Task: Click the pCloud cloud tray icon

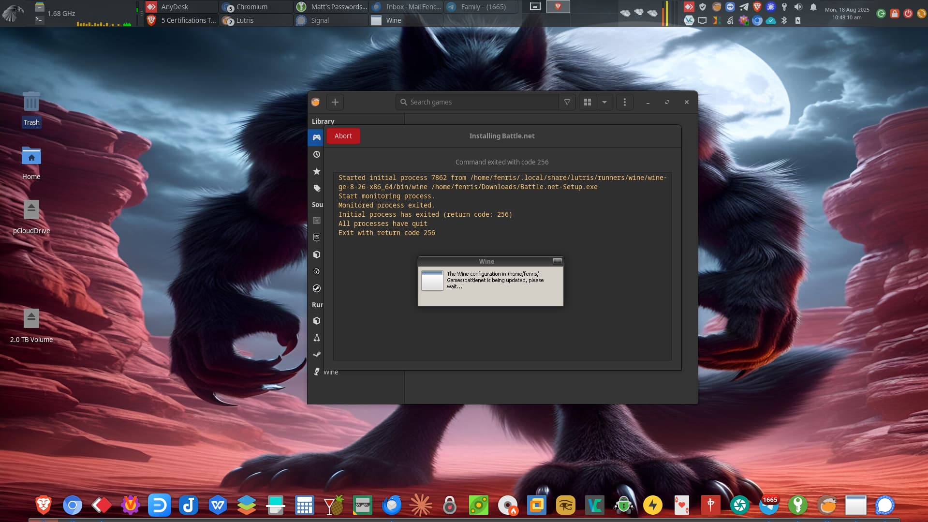Action: click(771, 20)
